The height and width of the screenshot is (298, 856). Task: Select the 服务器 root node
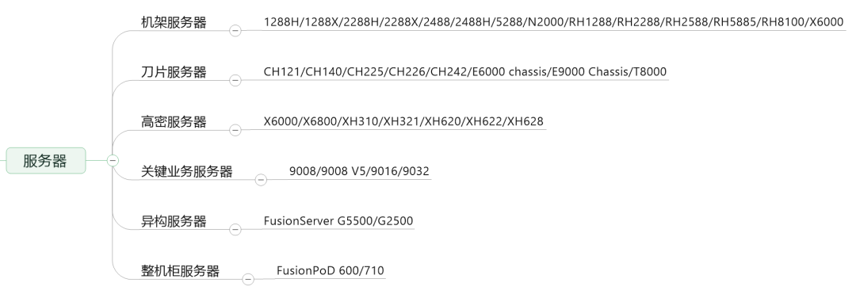[46, 160]
